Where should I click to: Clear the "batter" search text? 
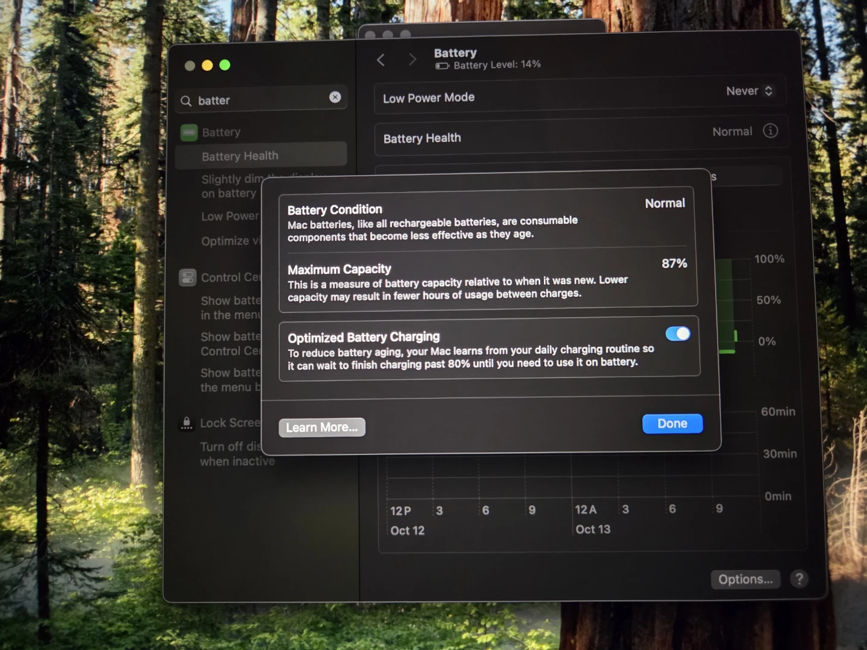[335, 97]
